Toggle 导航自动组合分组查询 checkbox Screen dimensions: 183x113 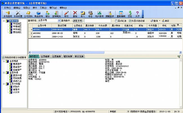(3, 58)
